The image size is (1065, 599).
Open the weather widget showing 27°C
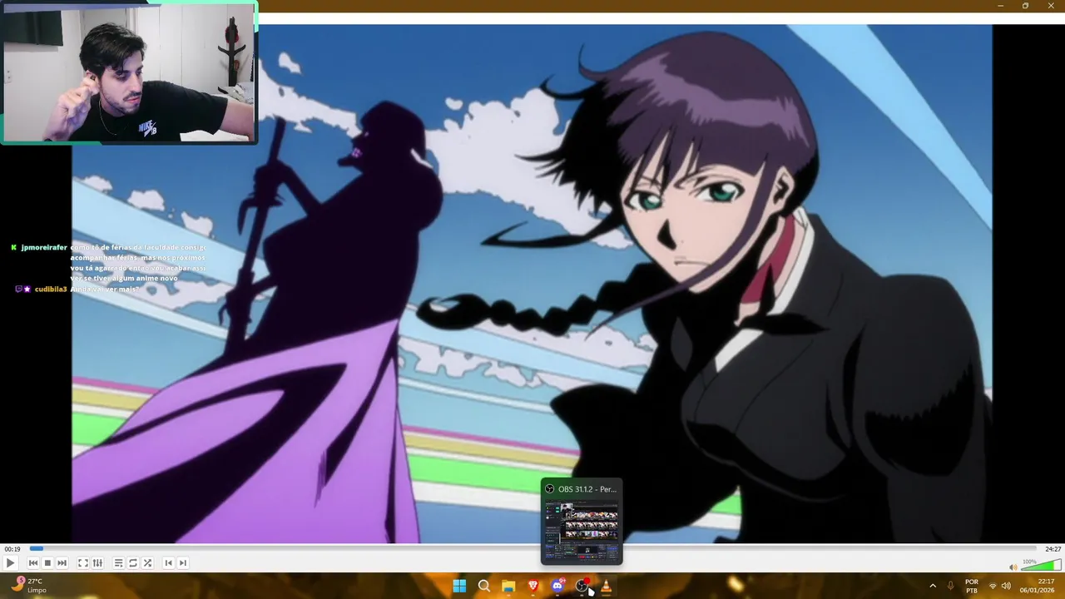click(x=27, y=586)
